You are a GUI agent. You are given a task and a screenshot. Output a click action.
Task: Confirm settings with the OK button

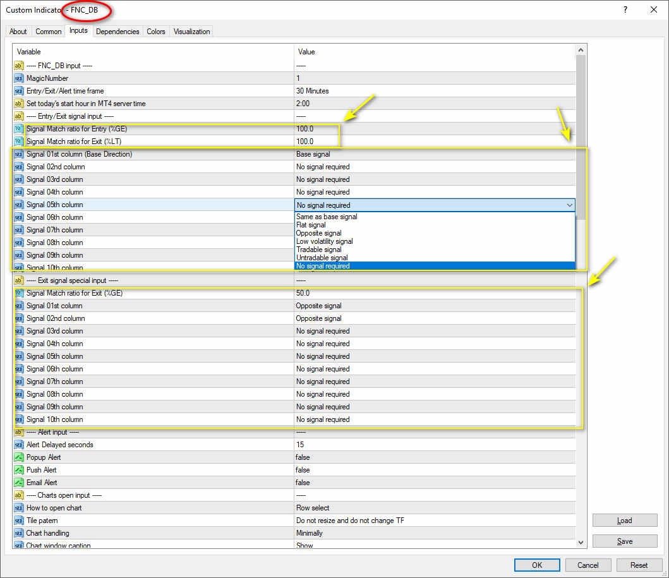[537, 565]
